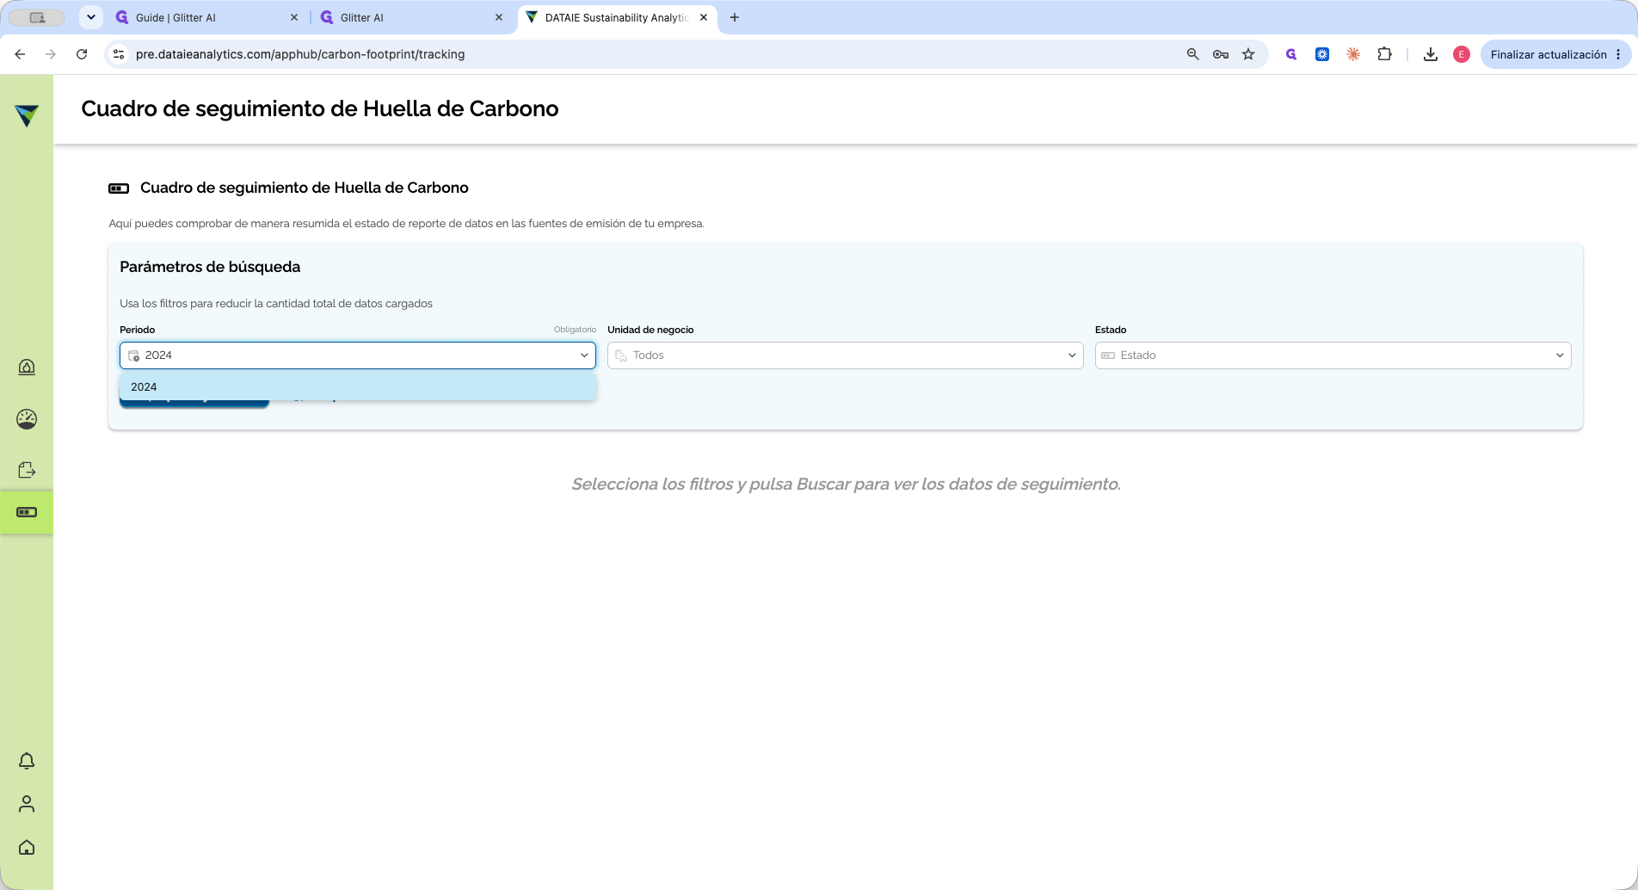Click the browser address bar URL

click(300, 54)
